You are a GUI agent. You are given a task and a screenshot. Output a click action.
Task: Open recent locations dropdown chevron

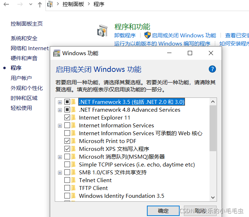pos(31,4)
